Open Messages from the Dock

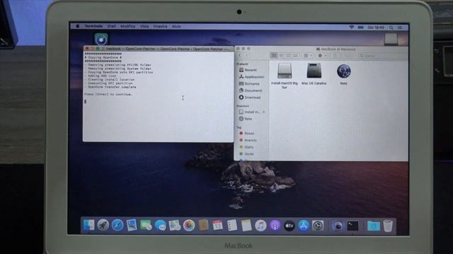[160, 225]
